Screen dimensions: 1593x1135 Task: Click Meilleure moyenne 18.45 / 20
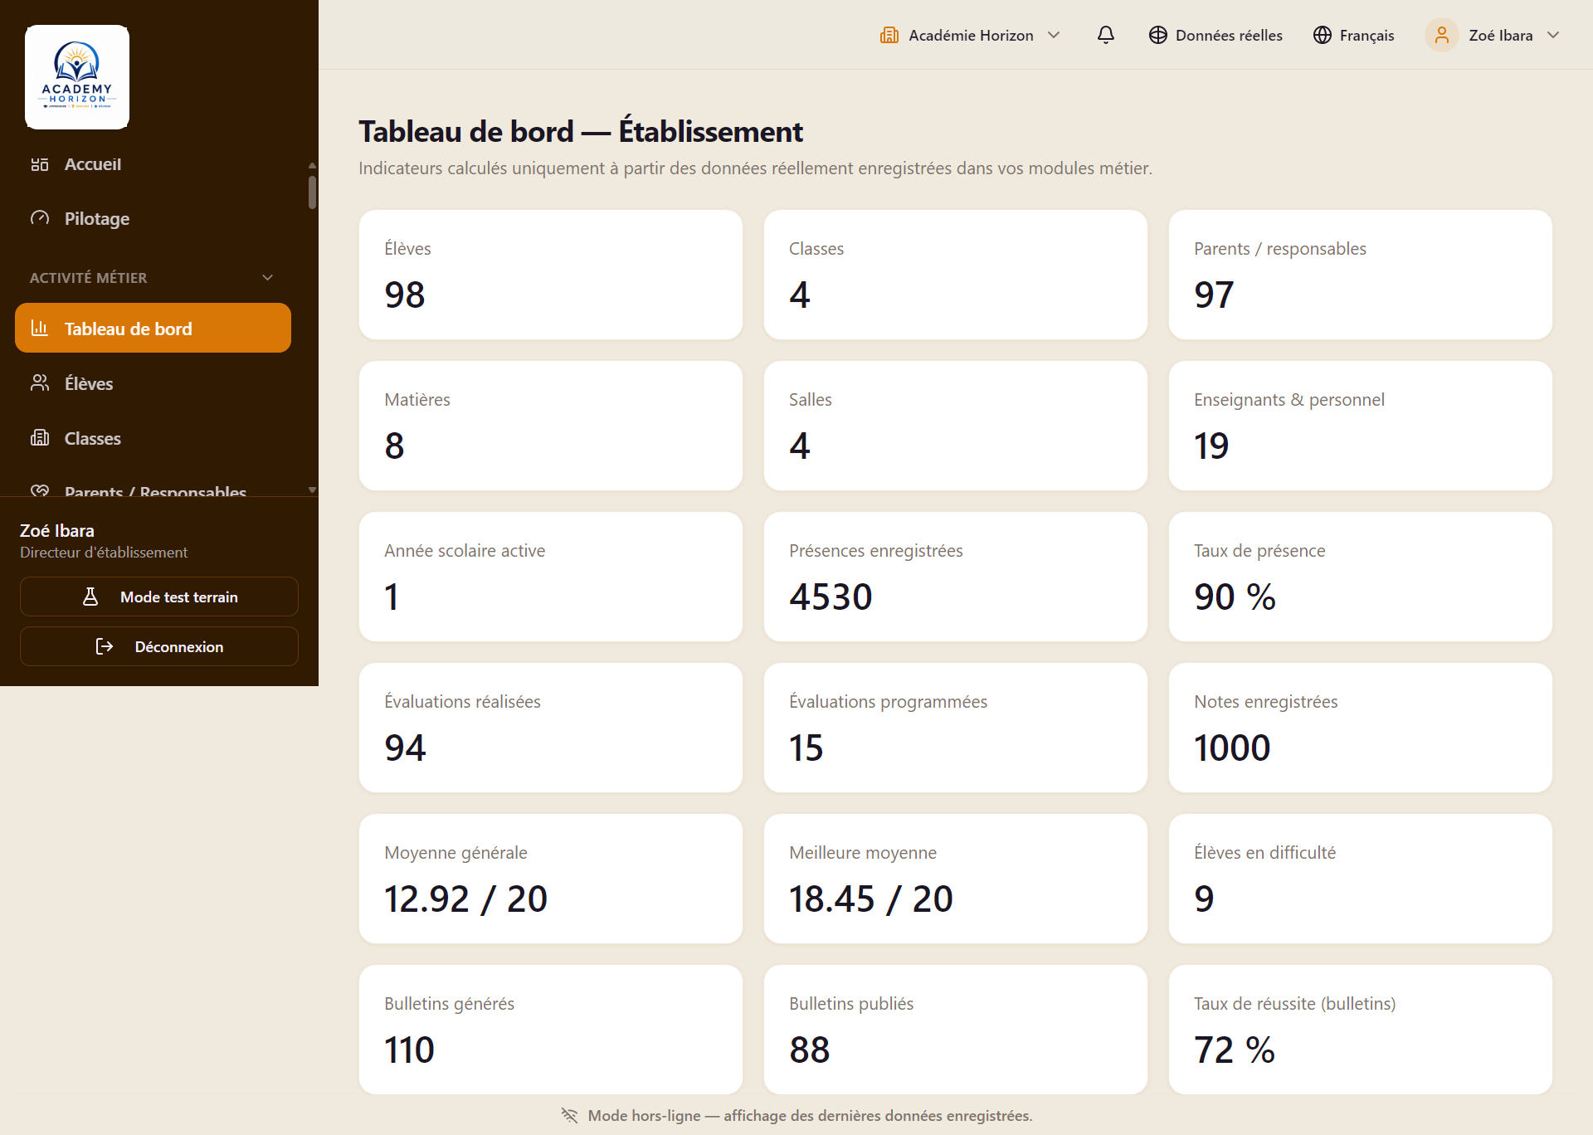point(871,899)
